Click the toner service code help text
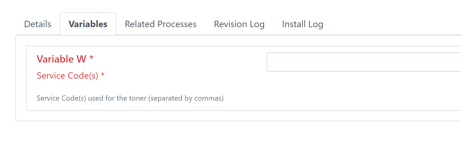Viewport: 461px width, 143px height. [130, 98]
